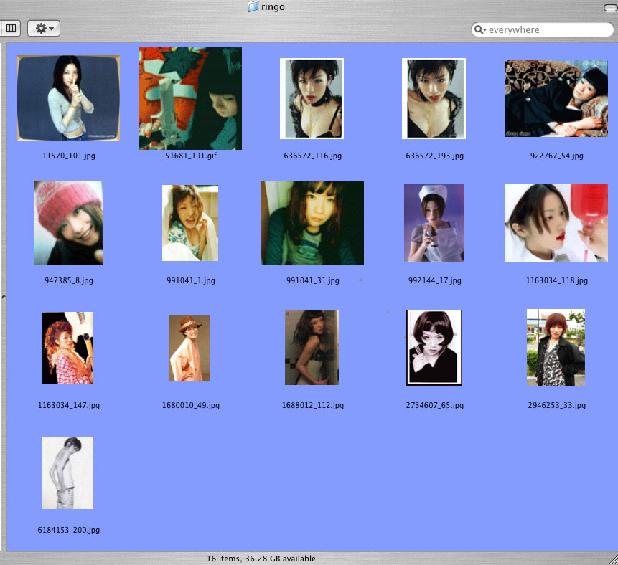The image size is (618, 565).
Task: Switch to column view button
Action: point(10,28)
